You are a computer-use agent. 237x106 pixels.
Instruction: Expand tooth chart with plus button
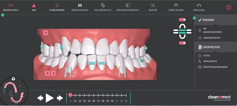[x=13, y=79]
